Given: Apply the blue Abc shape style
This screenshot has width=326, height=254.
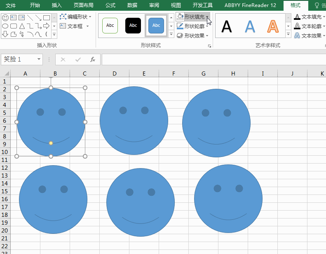Looking at the screenshot, I should (156, 26).
